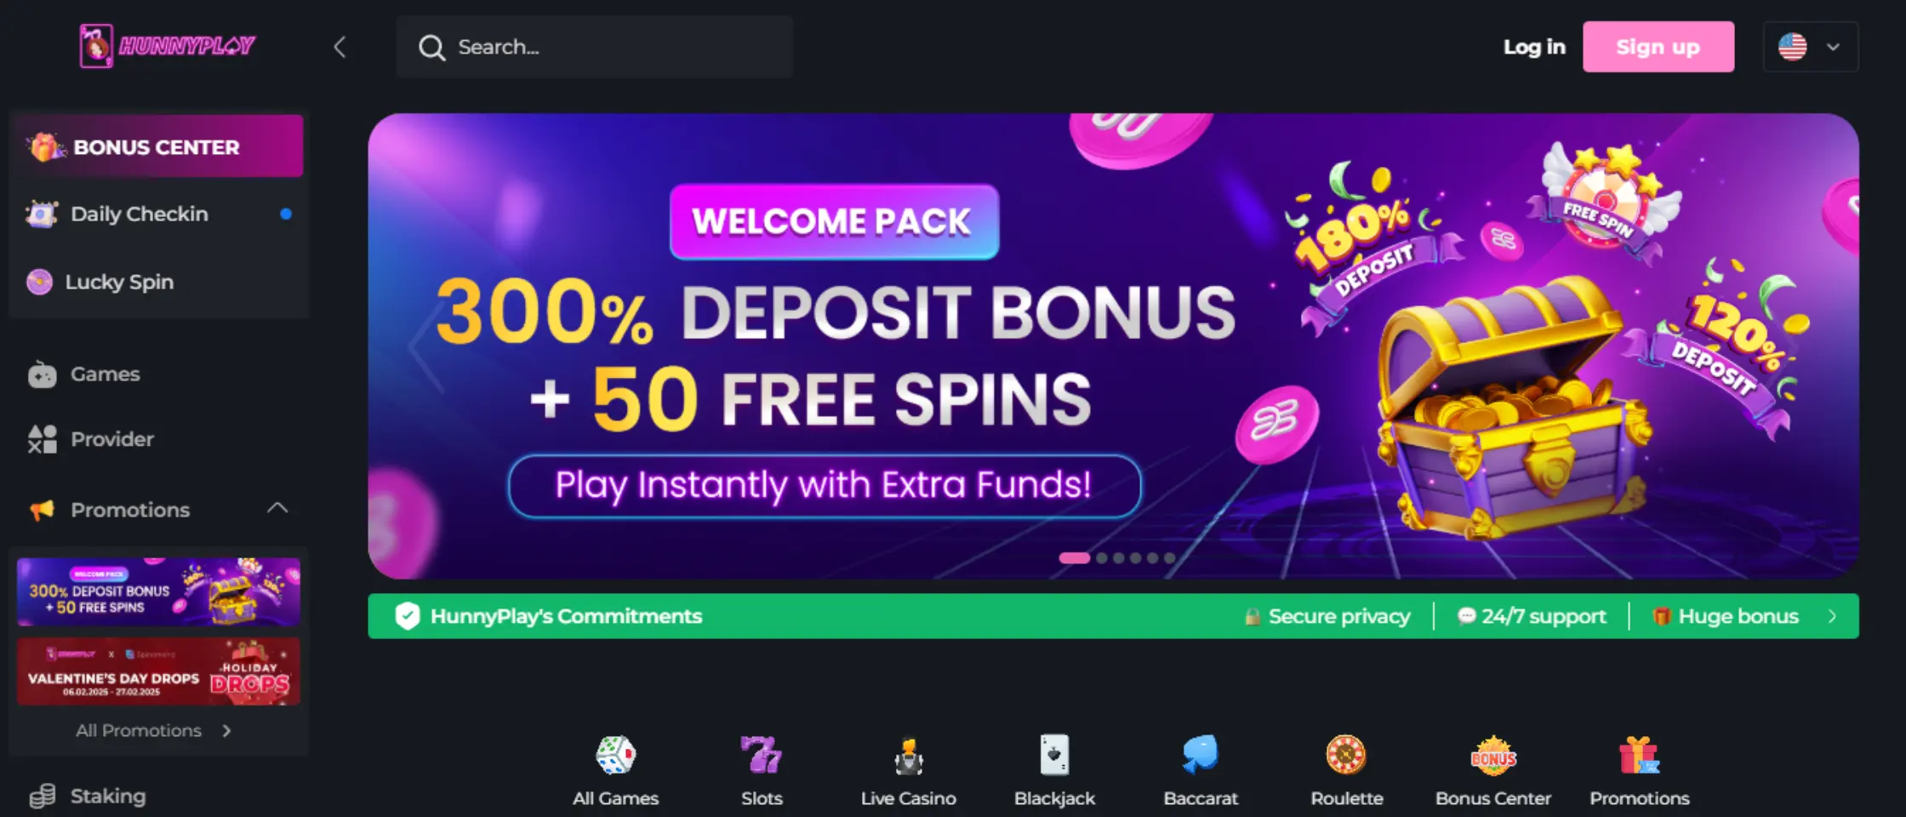Collapse the sidebar with the left arrow
The width and height of the screenshot is (1906, 817).
340,47
